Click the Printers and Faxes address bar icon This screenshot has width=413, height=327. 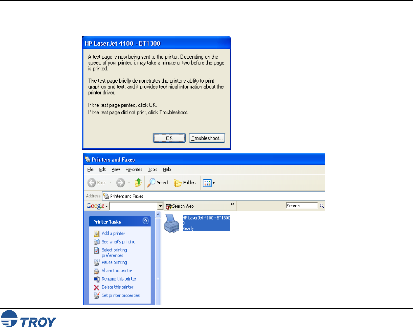point(106,196)
